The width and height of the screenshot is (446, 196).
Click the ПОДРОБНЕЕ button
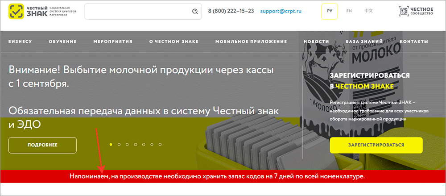pyautogui.click(x=43, y=145)
